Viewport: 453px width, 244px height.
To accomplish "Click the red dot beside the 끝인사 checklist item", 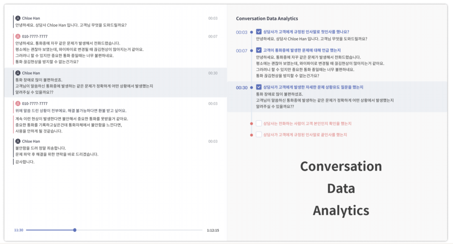I will [x=252, y=135].
